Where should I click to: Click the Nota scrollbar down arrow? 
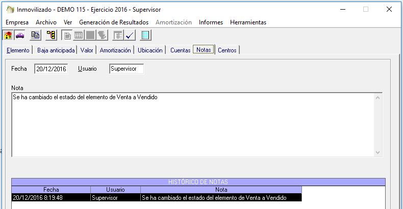[x=378, y=153]
